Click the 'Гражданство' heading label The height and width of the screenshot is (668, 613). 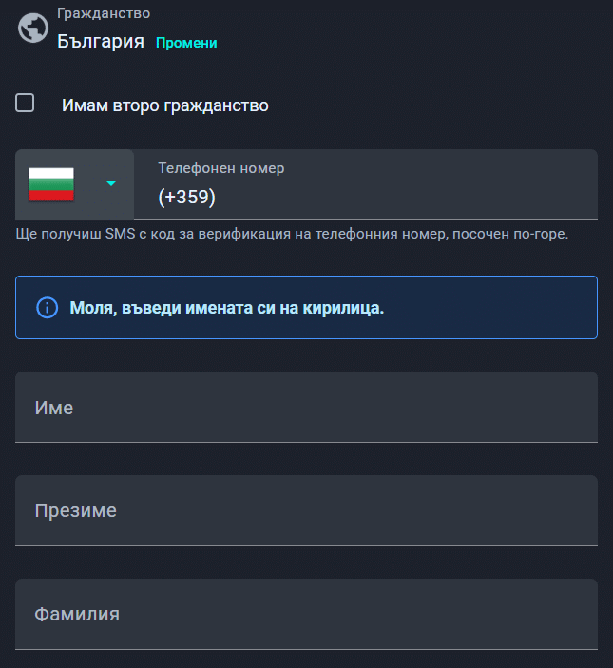tap(104, 14)
